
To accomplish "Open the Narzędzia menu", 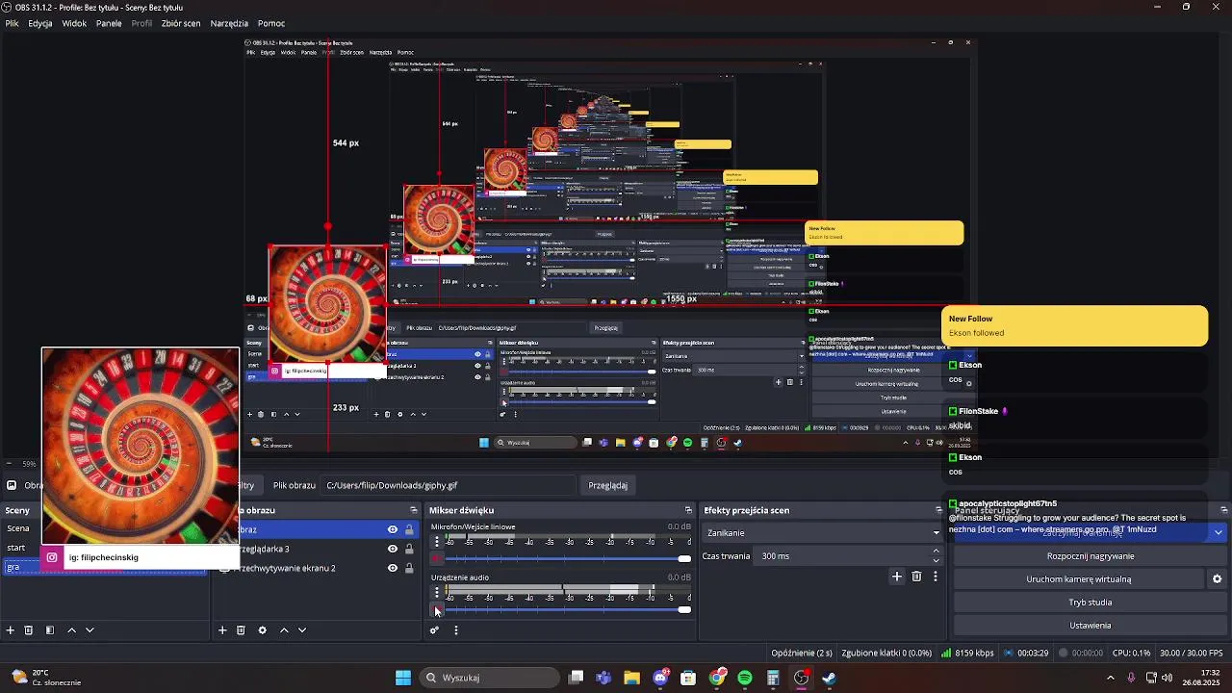I will (x=229, y=23).
